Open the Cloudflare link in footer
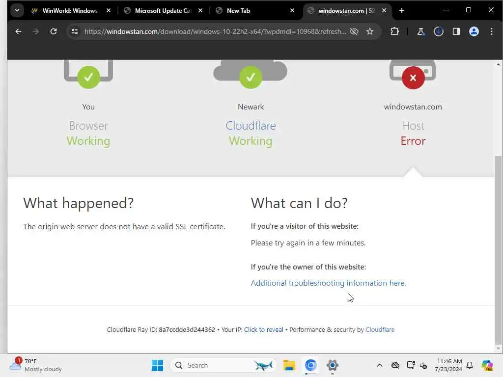 (x=380, y=329)
